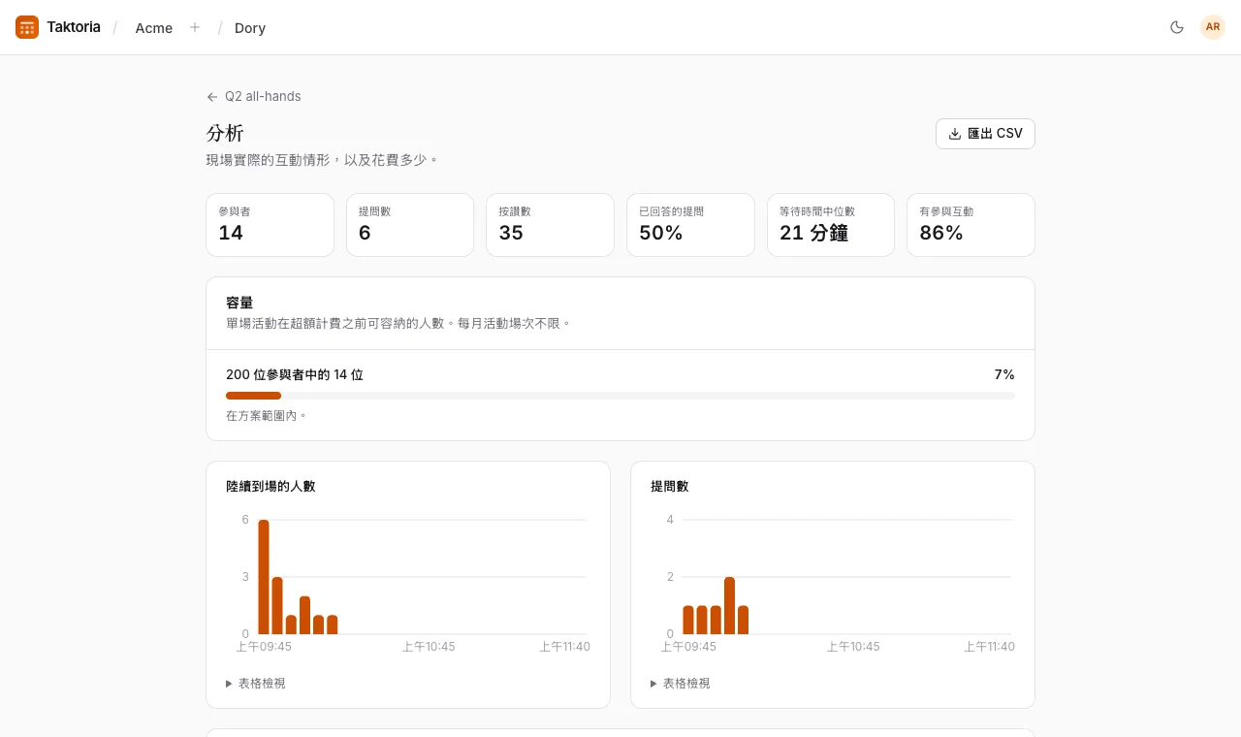
Task: Click the Taktoria logo icon
Action: pos(27,27)
